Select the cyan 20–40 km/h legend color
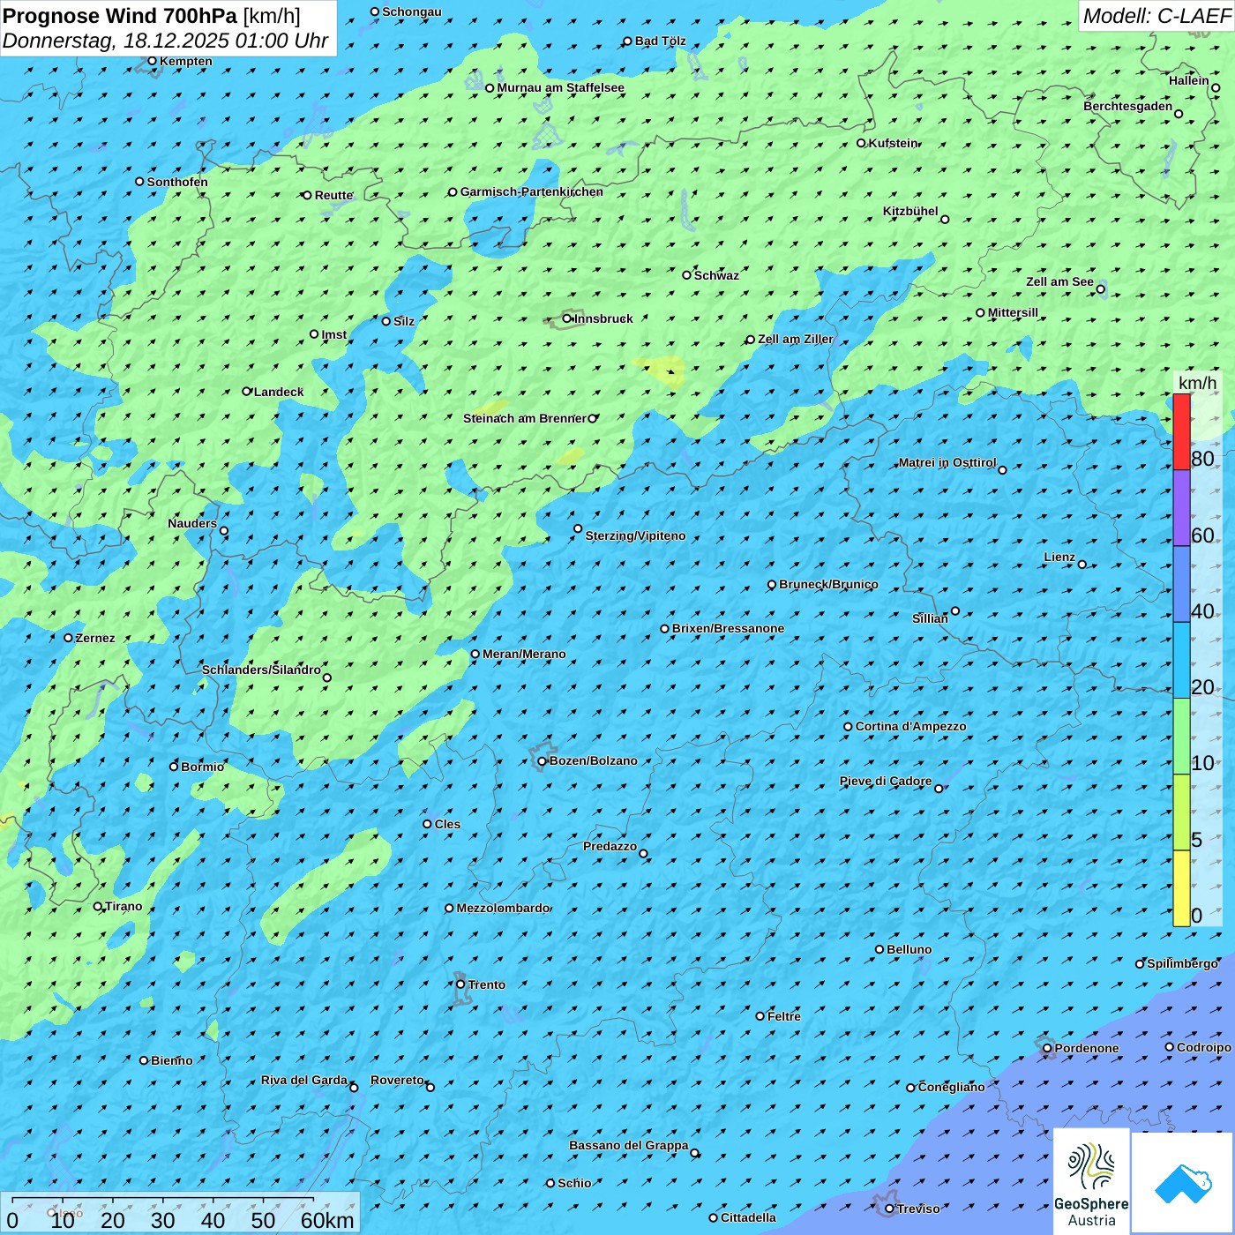Screen dimensions: 1235x1235 click(1181, 661)
